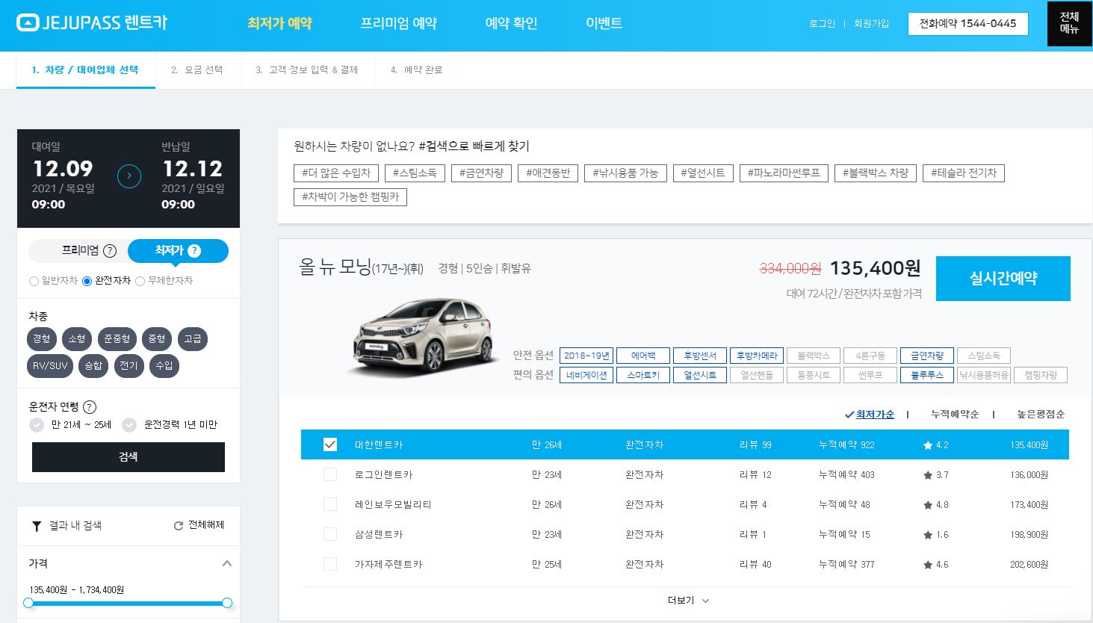
Task: Click the #차박이 가능한 캠핑카 tag
Action: click(350, 197)
